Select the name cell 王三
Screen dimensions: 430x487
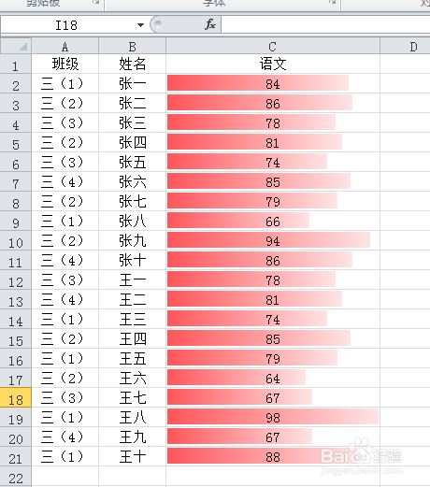(x=133, y=320)
